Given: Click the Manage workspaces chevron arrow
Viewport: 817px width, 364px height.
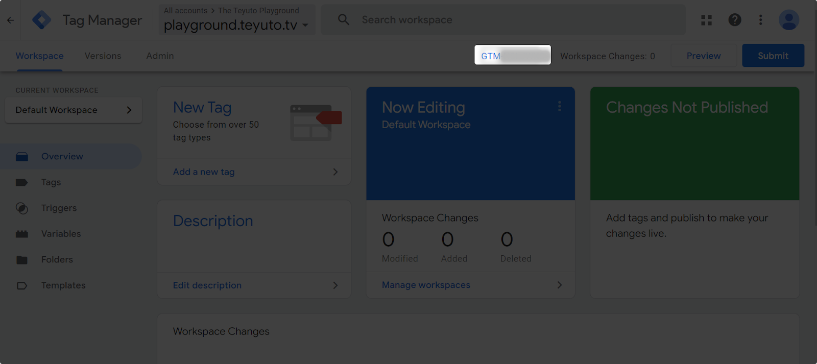Looking at the screenshot, I should click(560, 285).
